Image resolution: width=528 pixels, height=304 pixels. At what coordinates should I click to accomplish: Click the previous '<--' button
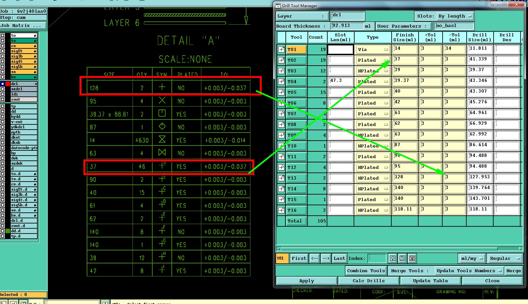point(314,258)
